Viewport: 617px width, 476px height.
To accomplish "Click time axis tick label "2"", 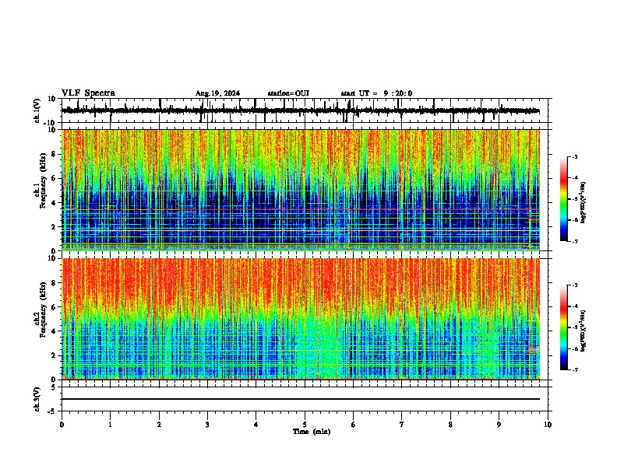I will coord(159,425).
